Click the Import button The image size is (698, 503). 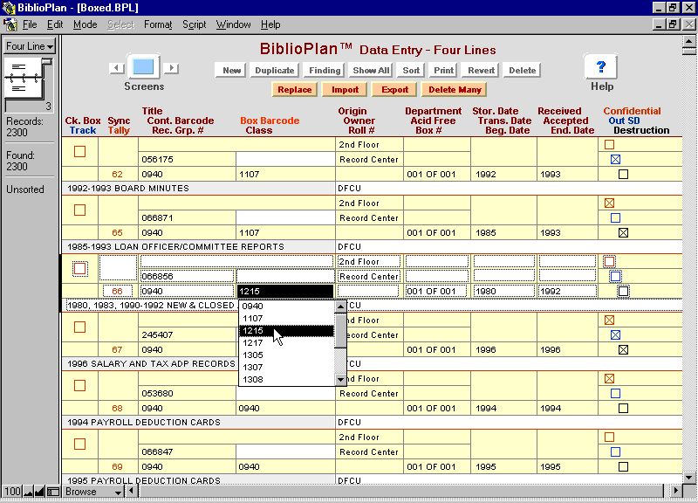(345, 90)
